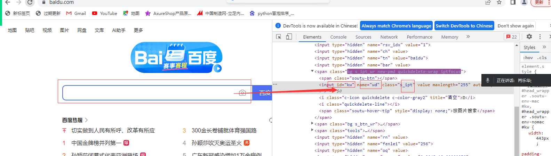Click Always match Chrome's language button
This screenshot has width=551, height=156.
click(396, 26)
